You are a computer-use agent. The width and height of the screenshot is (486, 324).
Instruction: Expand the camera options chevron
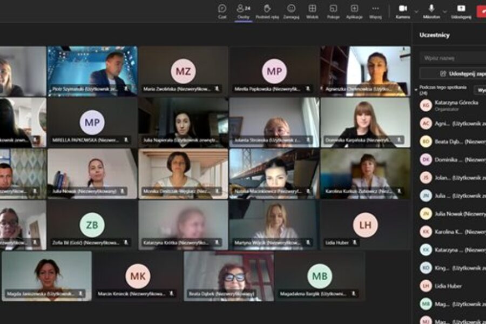click(x=416, y=12)
